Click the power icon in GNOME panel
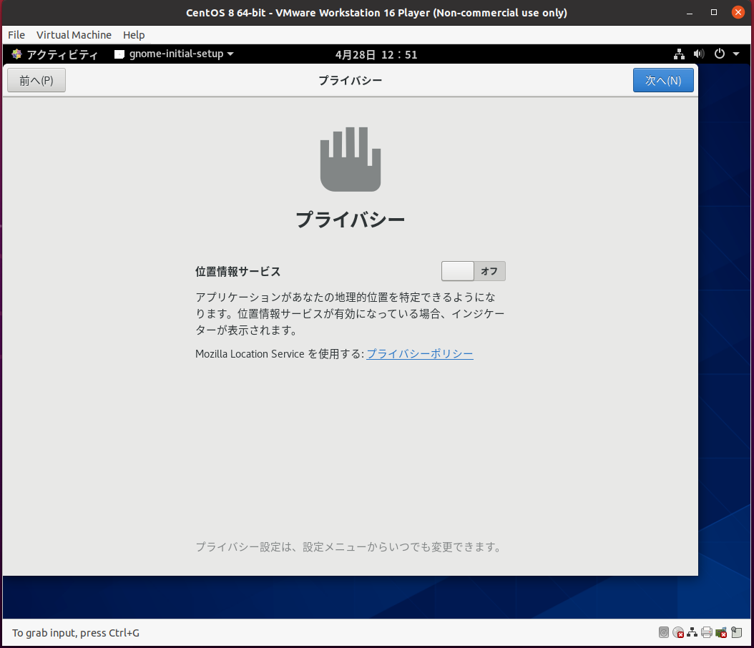This screenshot has height=648, width=754. coord(720,54)
